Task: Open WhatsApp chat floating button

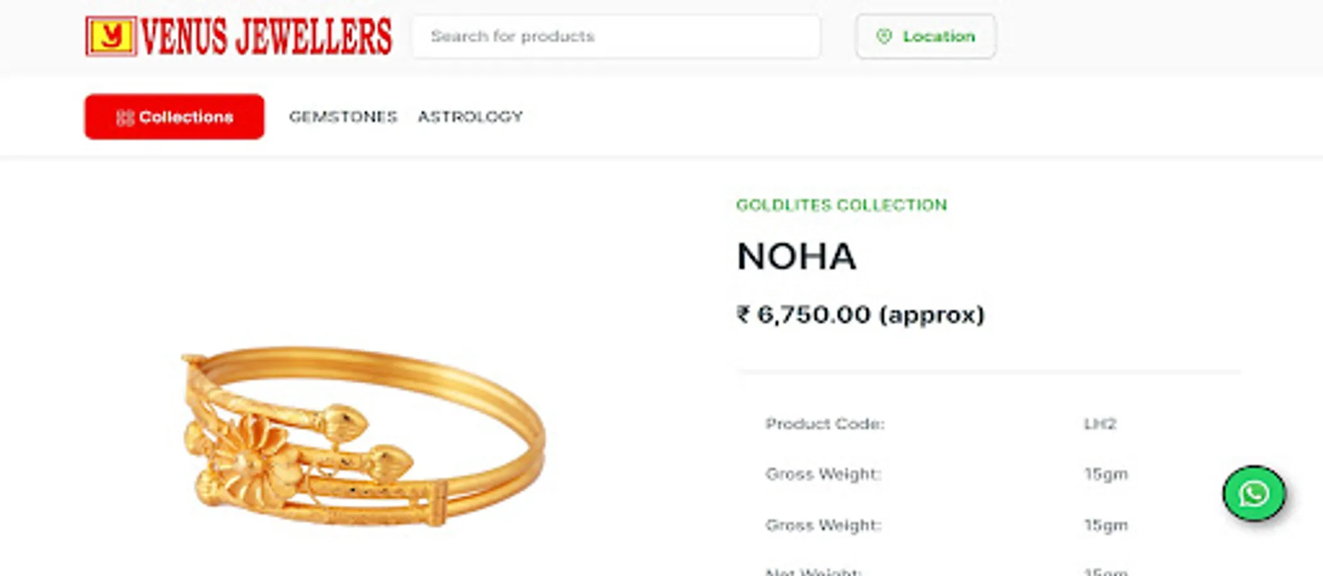Action: pyautogui.click(x=1254, y=493)
